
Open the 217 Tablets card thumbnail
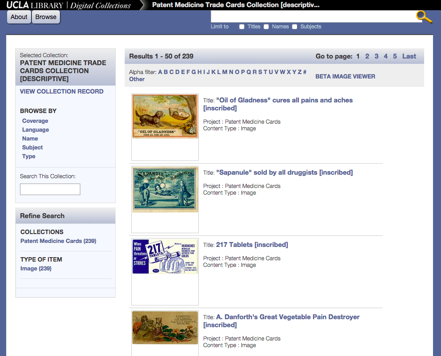click(x=165, y=256)
